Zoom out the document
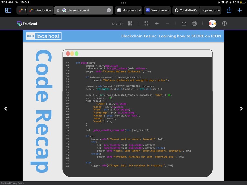The width and height of the screenshot is (247, 185). coord(167,24)
